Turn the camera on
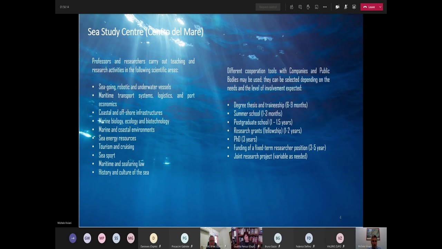Viewport: 442px width, 249px height. pos(337,7)
